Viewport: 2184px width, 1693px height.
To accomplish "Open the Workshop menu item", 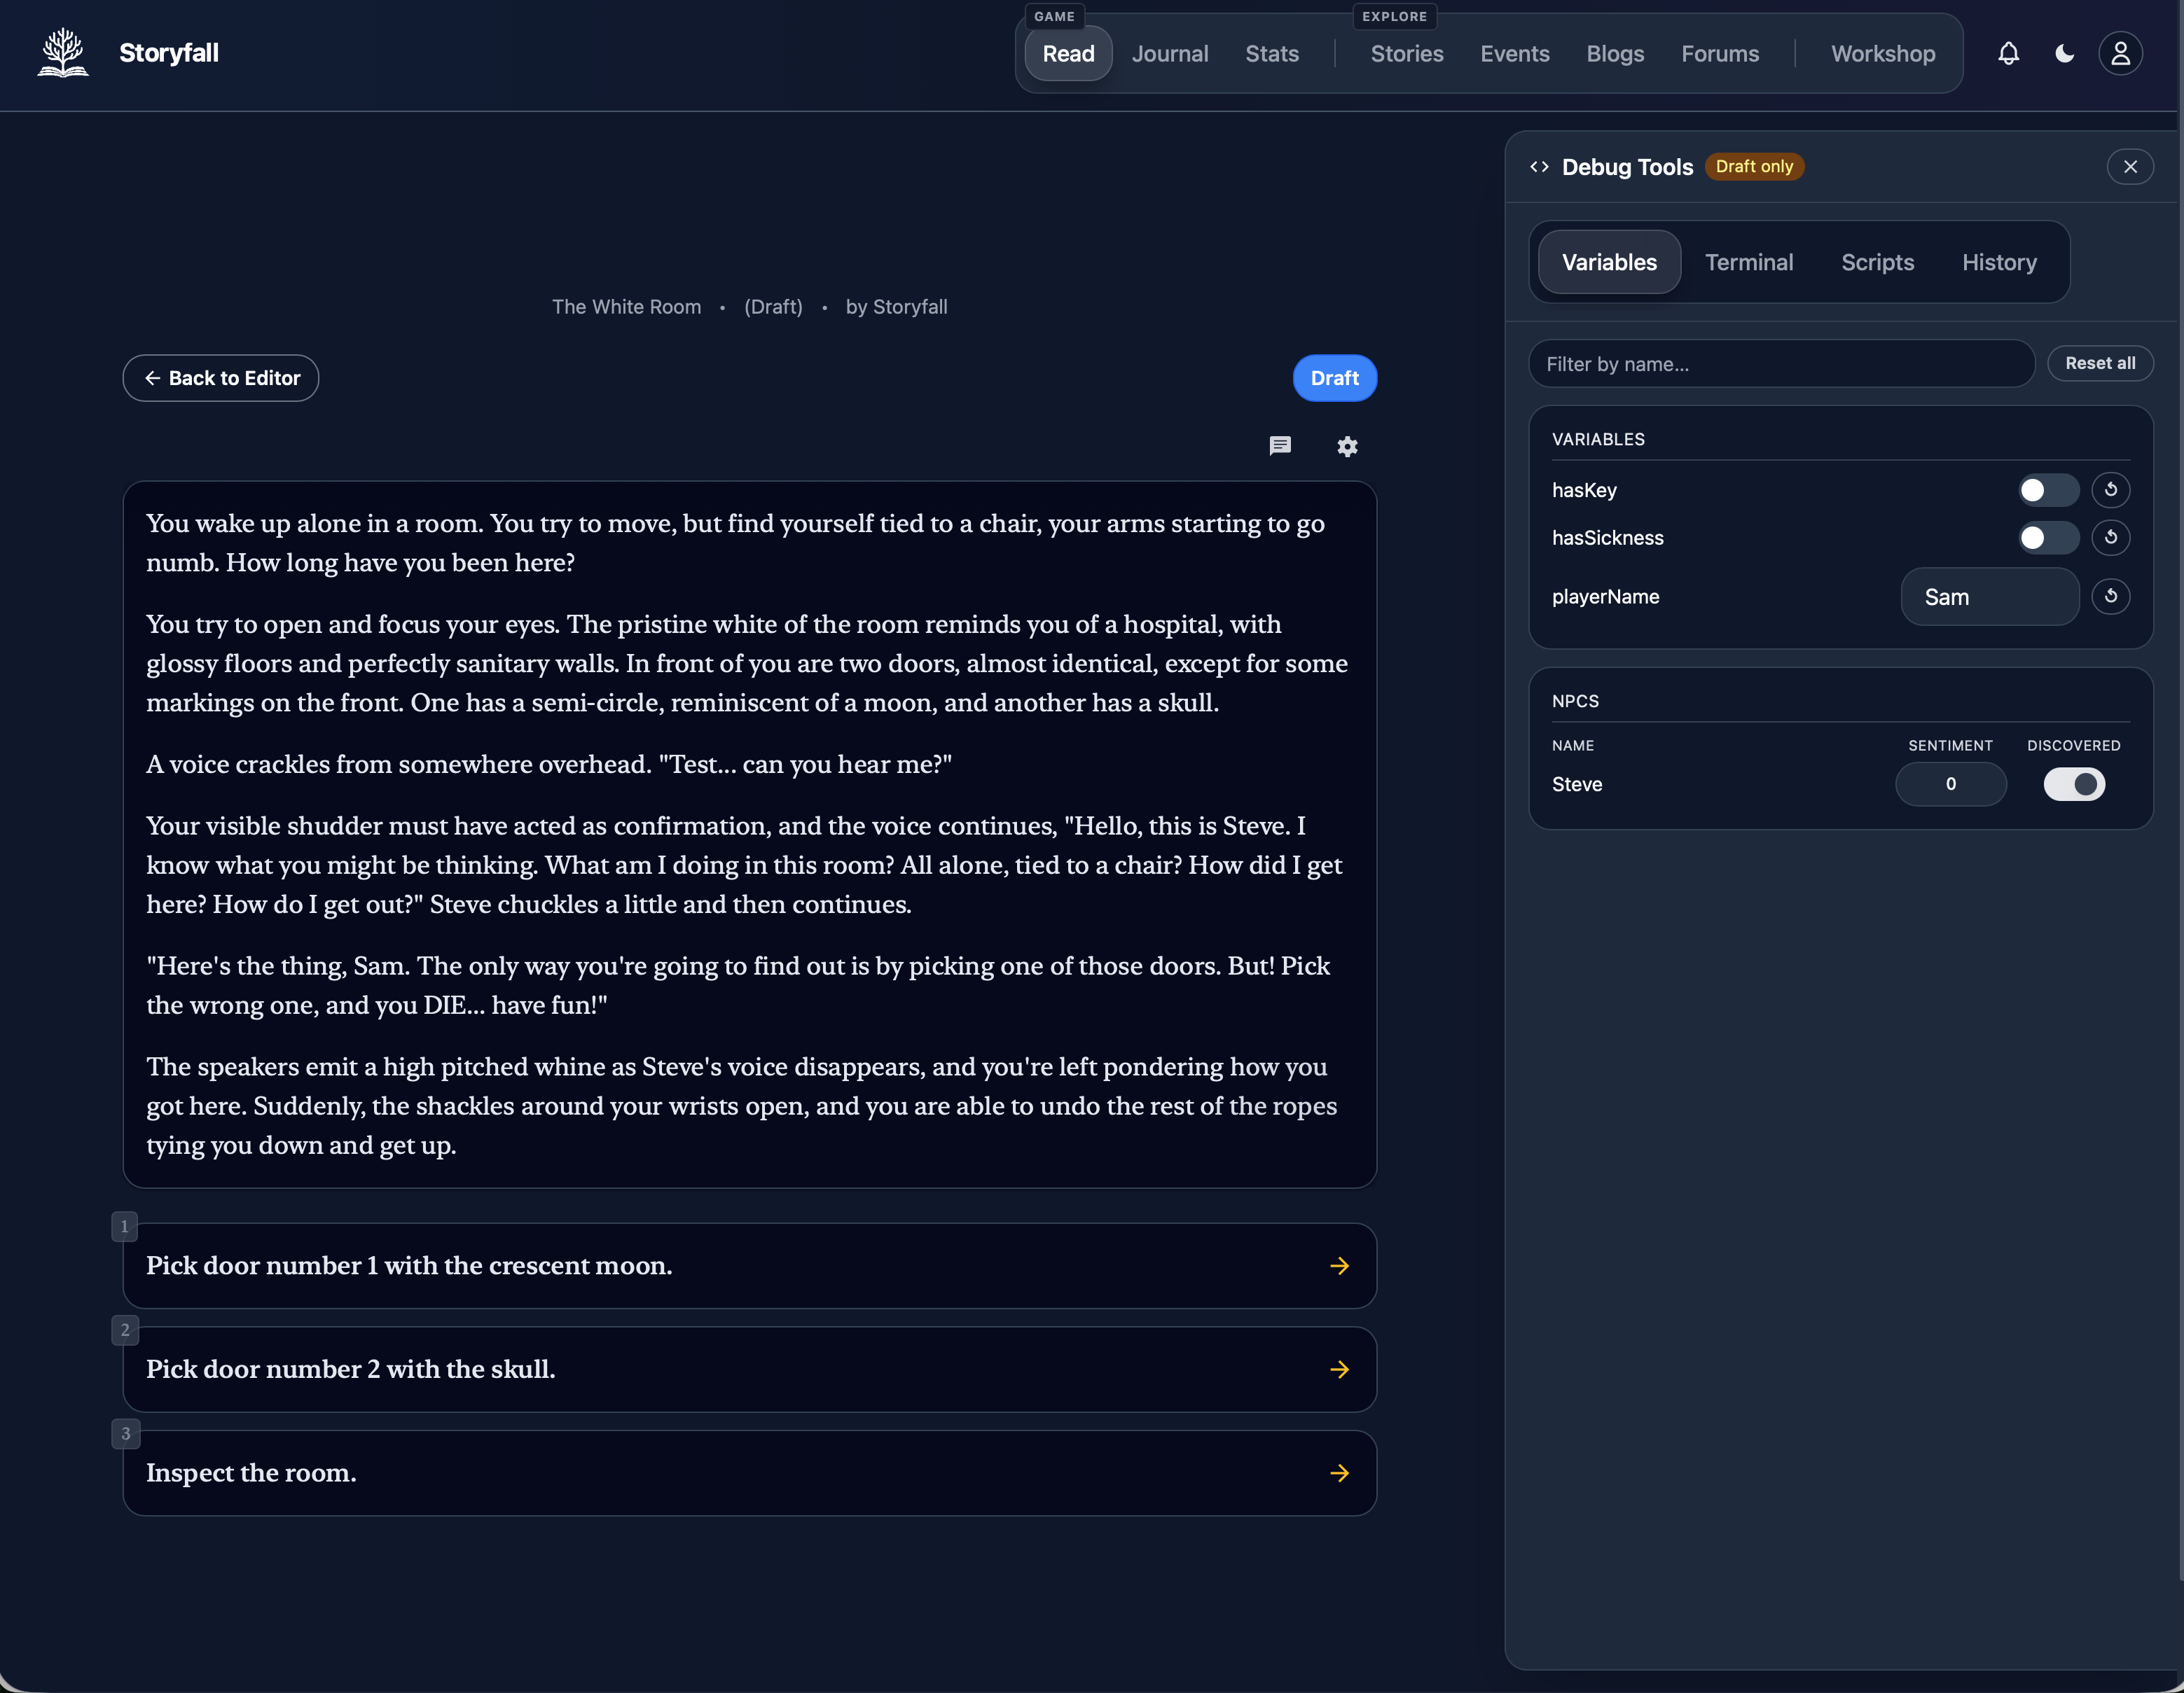I will tap(1882, 53).
